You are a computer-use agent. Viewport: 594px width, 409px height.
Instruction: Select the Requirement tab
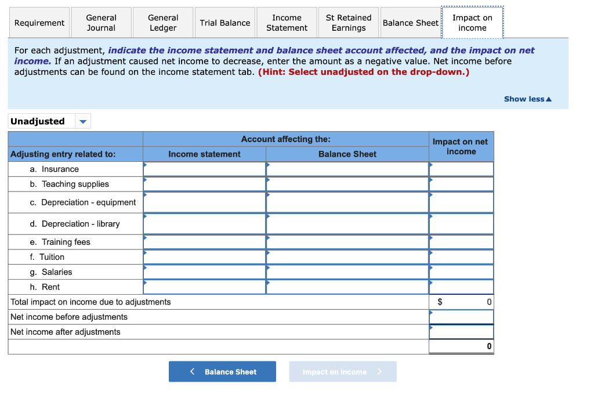tap(39, 22)
